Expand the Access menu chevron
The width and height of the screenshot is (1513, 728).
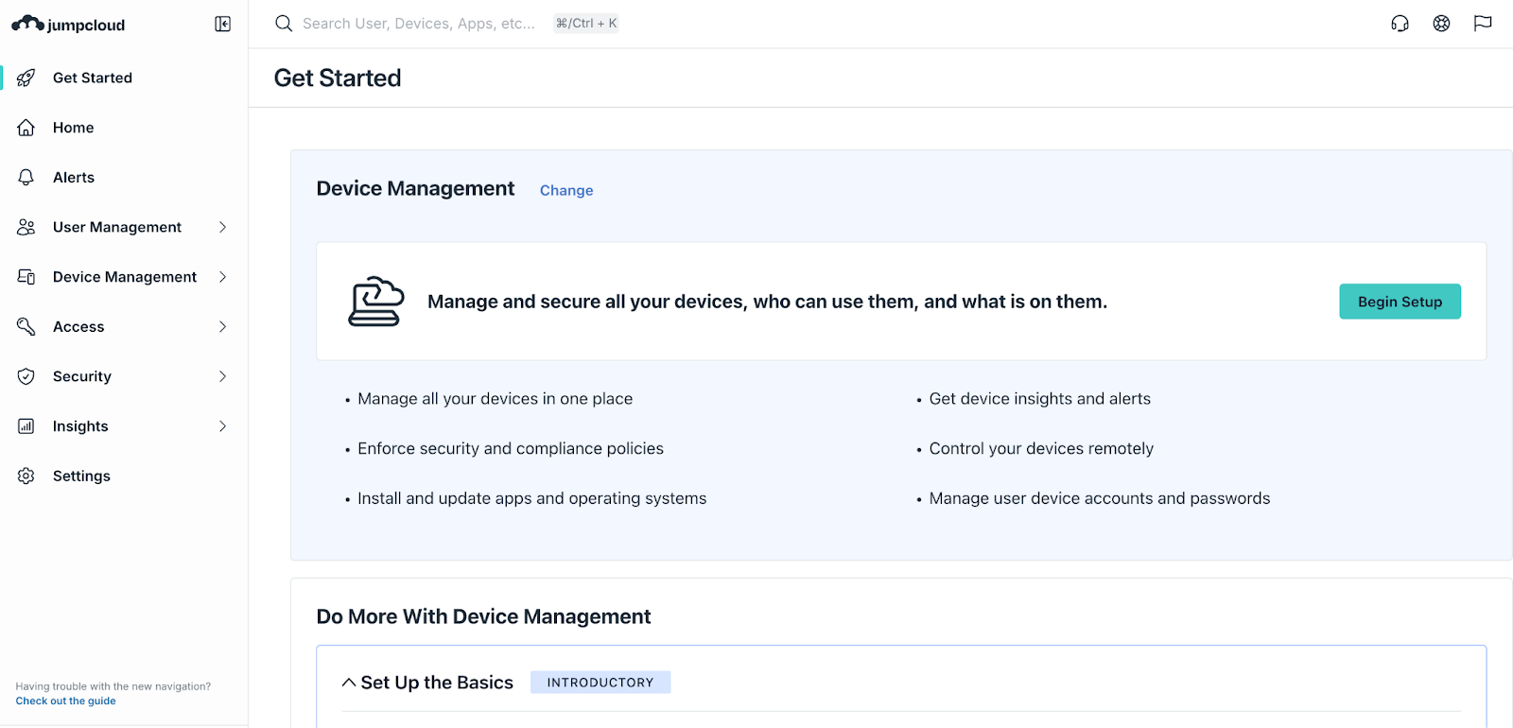tap(223, 327)
